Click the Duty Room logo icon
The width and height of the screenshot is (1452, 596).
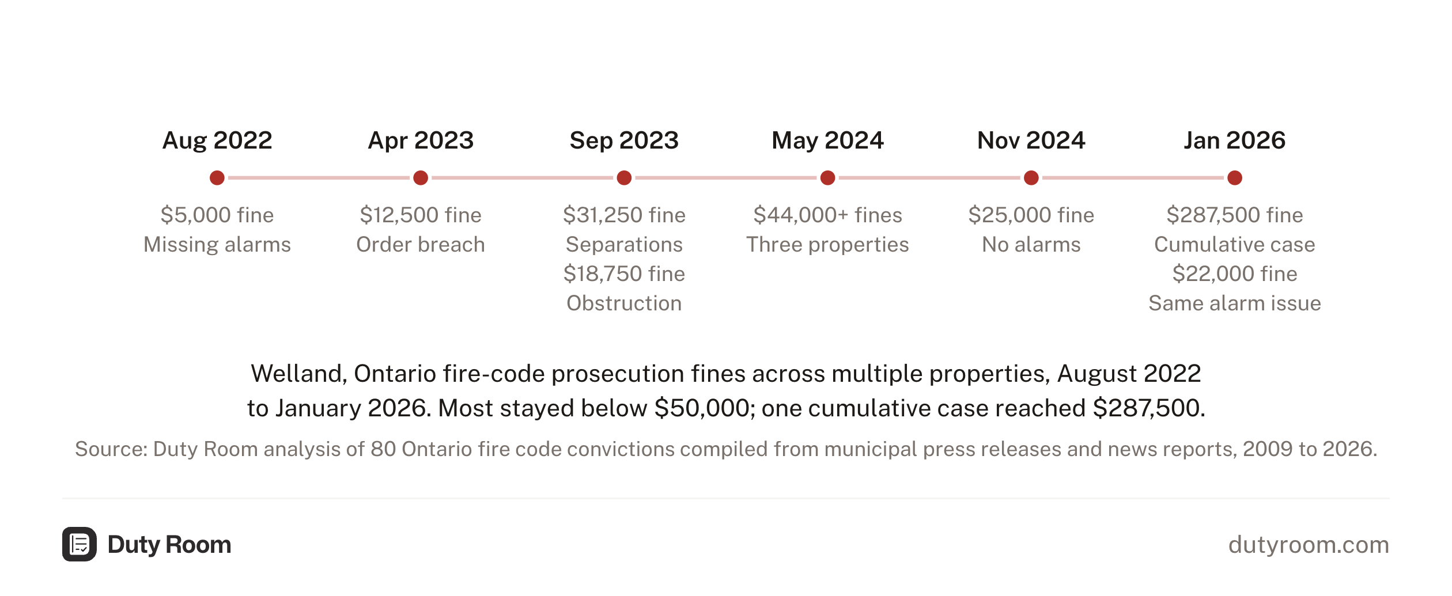[80, 544]
